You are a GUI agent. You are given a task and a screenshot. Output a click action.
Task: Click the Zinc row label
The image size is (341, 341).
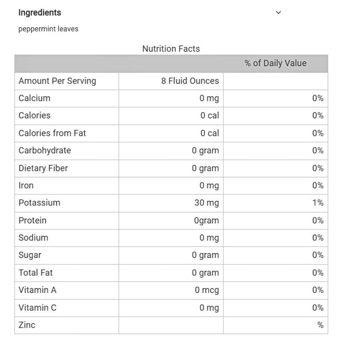coord(27,325)
